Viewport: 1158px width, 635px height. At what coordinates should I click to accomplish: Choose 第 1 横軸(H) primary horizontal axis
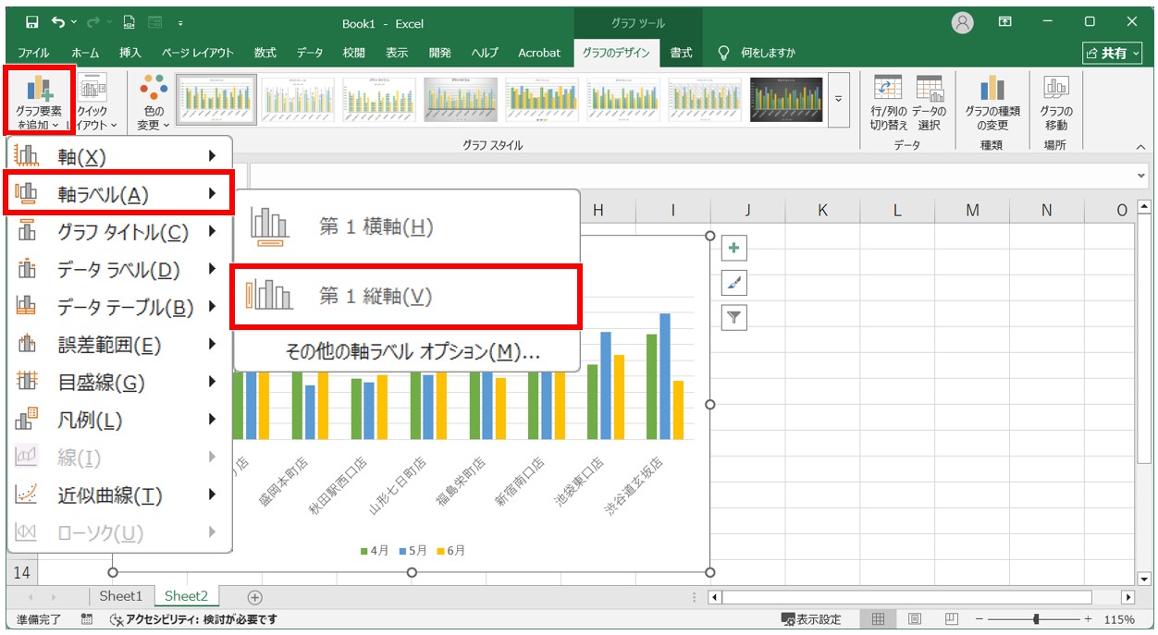pos(407,226)
